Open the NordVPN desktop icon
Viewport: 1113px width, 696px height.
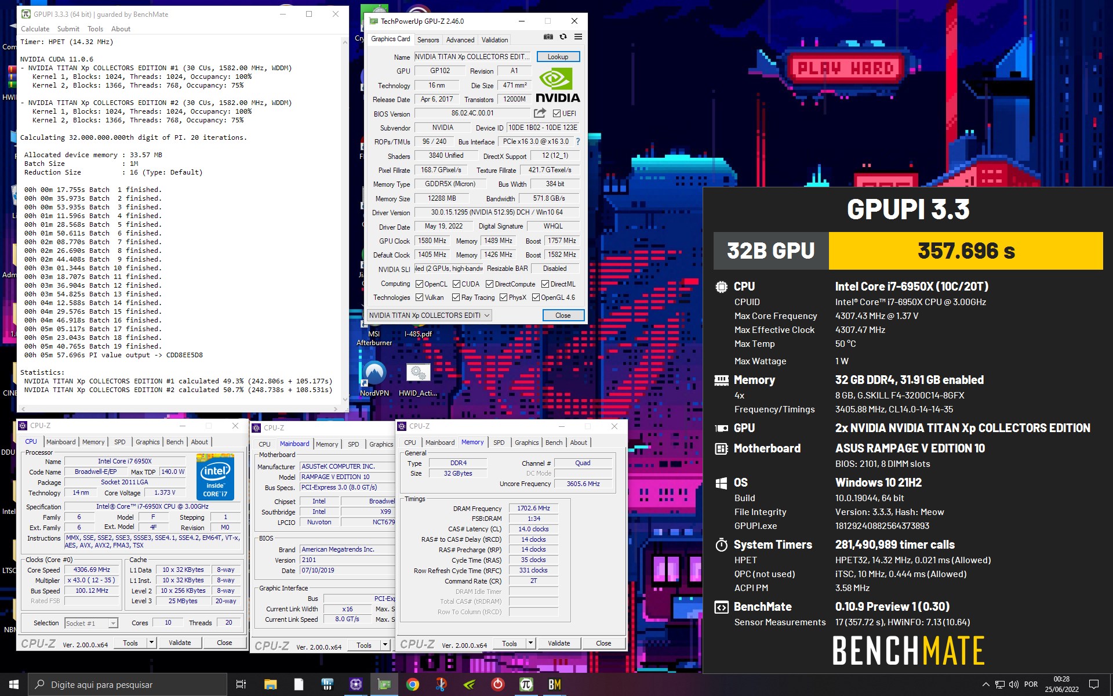[374, 378]
